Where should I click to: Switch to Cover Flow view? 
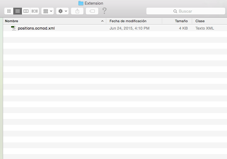(x=35, y=11)
